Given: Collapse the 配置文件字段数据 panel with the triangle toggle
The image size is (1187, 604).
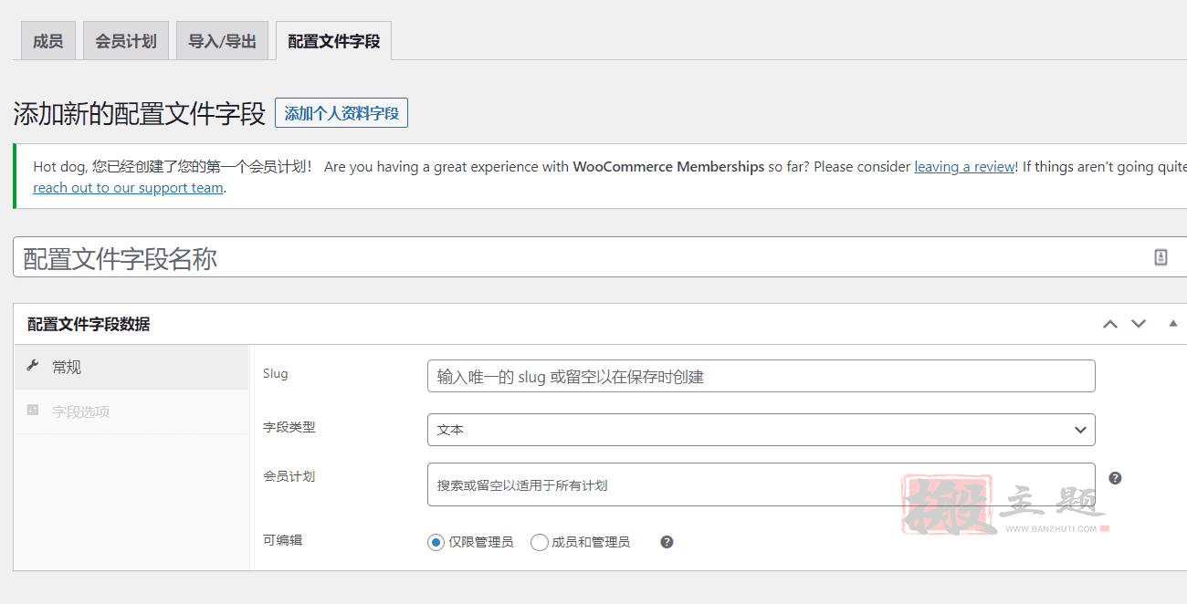Looking at the screenshot, I should pyautogui.click(x=1173, y=324).
